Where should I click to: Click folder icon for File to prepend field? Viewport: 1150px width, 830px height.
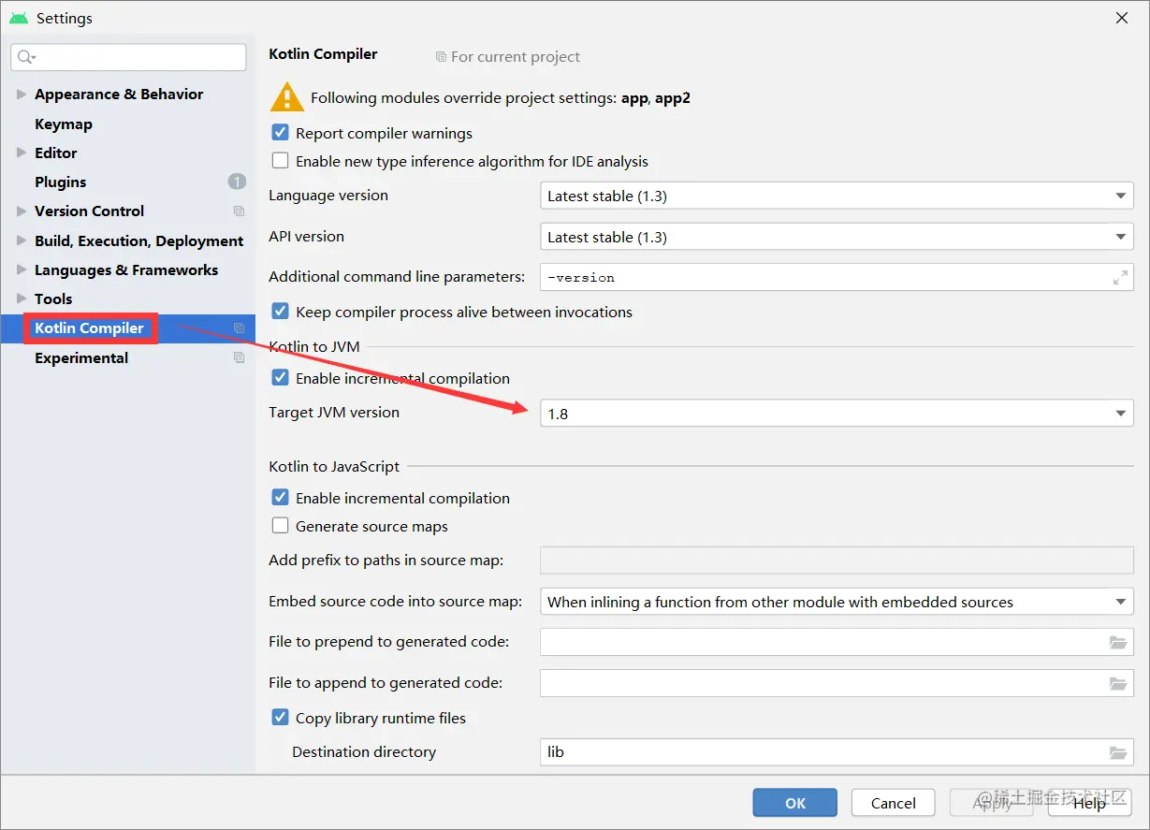(1118, 643)
